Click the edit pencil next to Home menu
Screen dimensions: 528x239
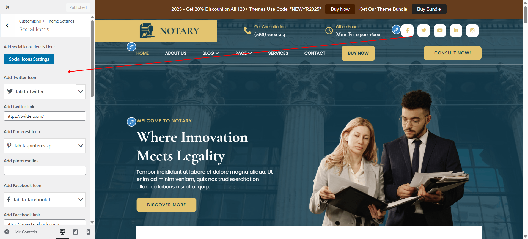[131, 47]
